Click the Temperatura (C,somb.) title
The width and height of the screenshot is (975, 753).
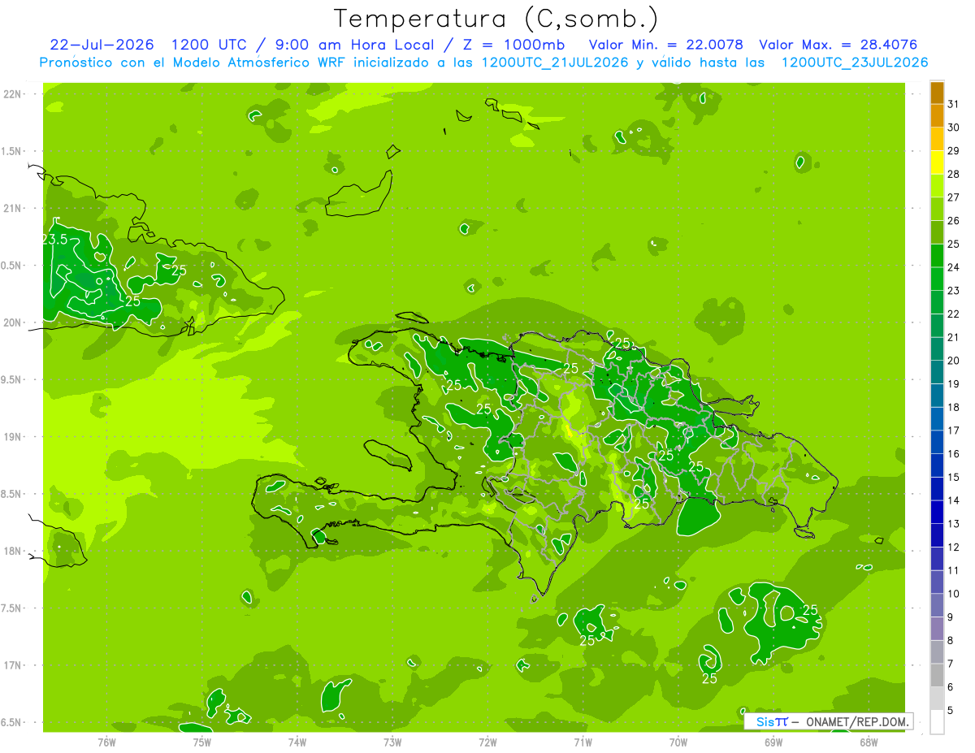496,18
